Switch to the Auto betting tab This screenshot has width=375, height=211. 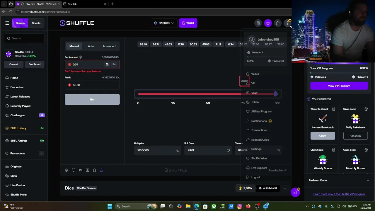(x=91, y=46)
